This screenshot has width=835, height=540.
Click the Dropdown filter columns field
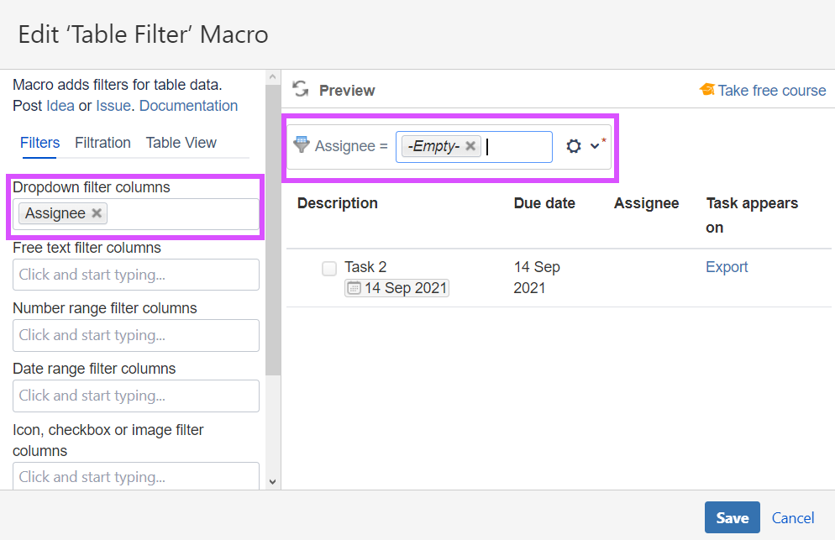pyautogui.click(x=136, y=214)
